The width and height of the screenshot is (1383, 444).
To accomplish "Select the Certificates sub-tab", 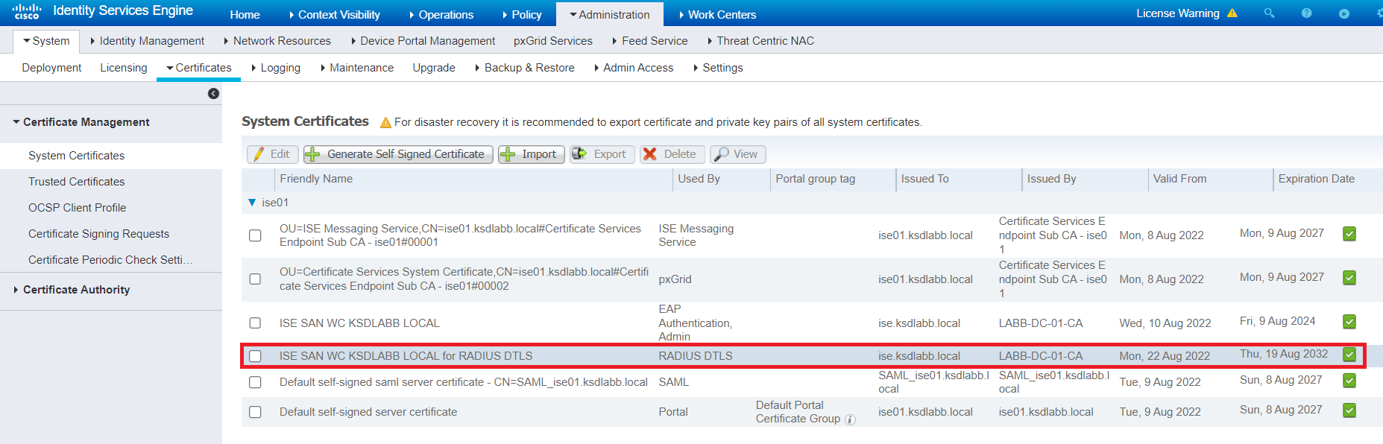I will point(199,68).
